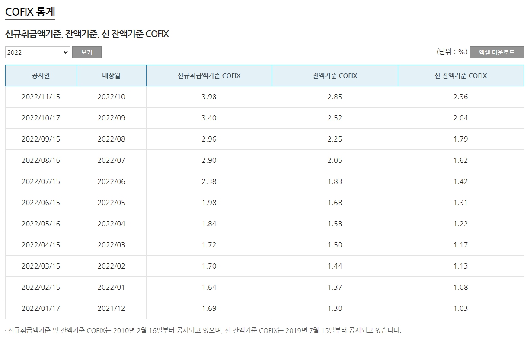
Task: Click the 신규취급액기준 COFIX column header
Action: tap(208, 75)
